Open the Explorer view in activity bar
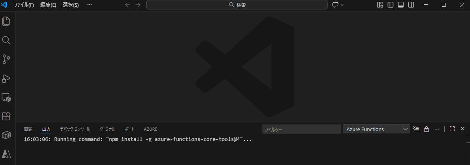This screenshot has height=165, width=470. pyautogui.click(x=6, y=21)
